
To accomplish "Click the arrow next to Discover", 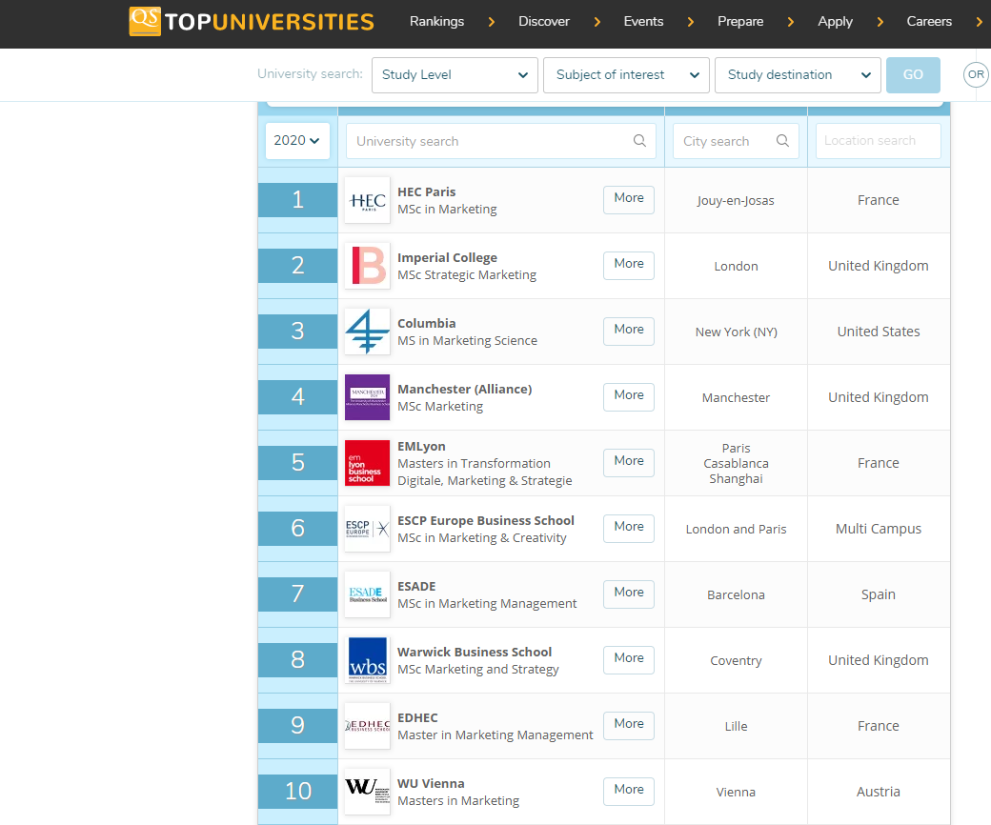I will pos(597,22).
